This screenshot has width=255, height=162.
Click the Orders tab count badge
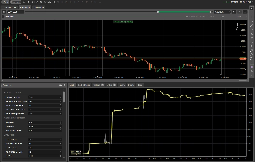point(114,85)
